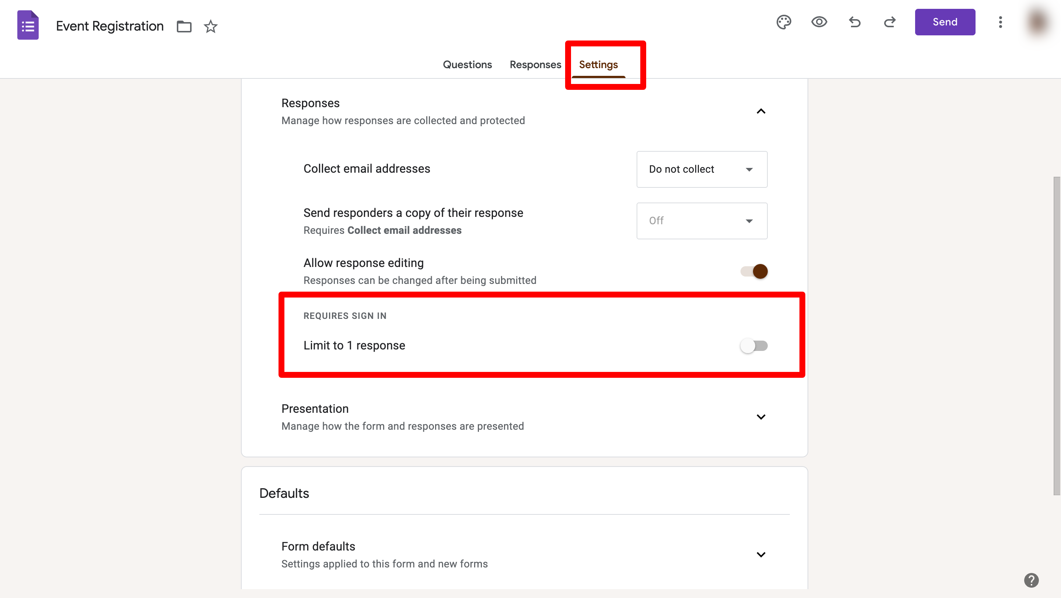Click the Preview eye icon
The height and width of the screenshot is (598, 1061).
(819, 22)
